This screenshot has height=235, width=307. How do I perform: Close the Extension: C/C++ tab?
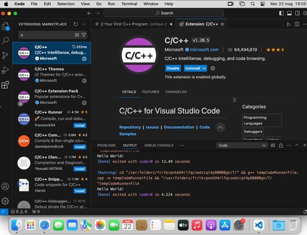[x=222, y=24]
